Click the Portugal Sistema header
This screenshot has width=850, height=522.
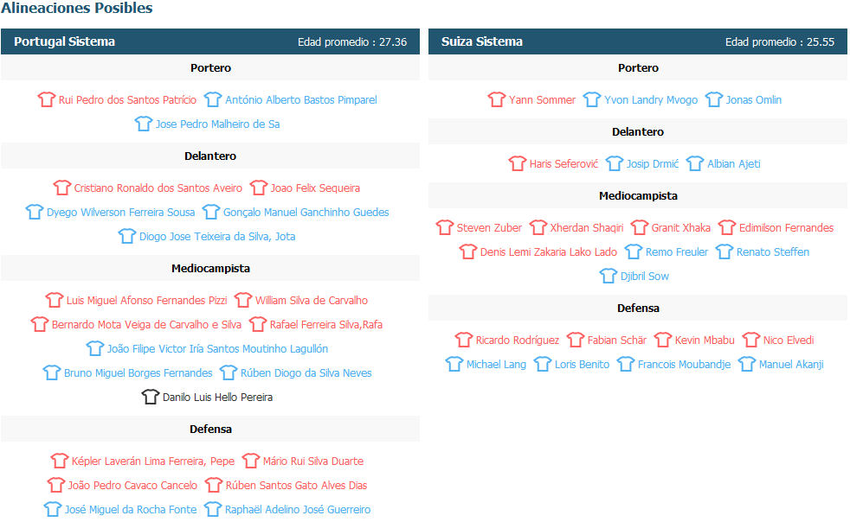click(64, 41)
